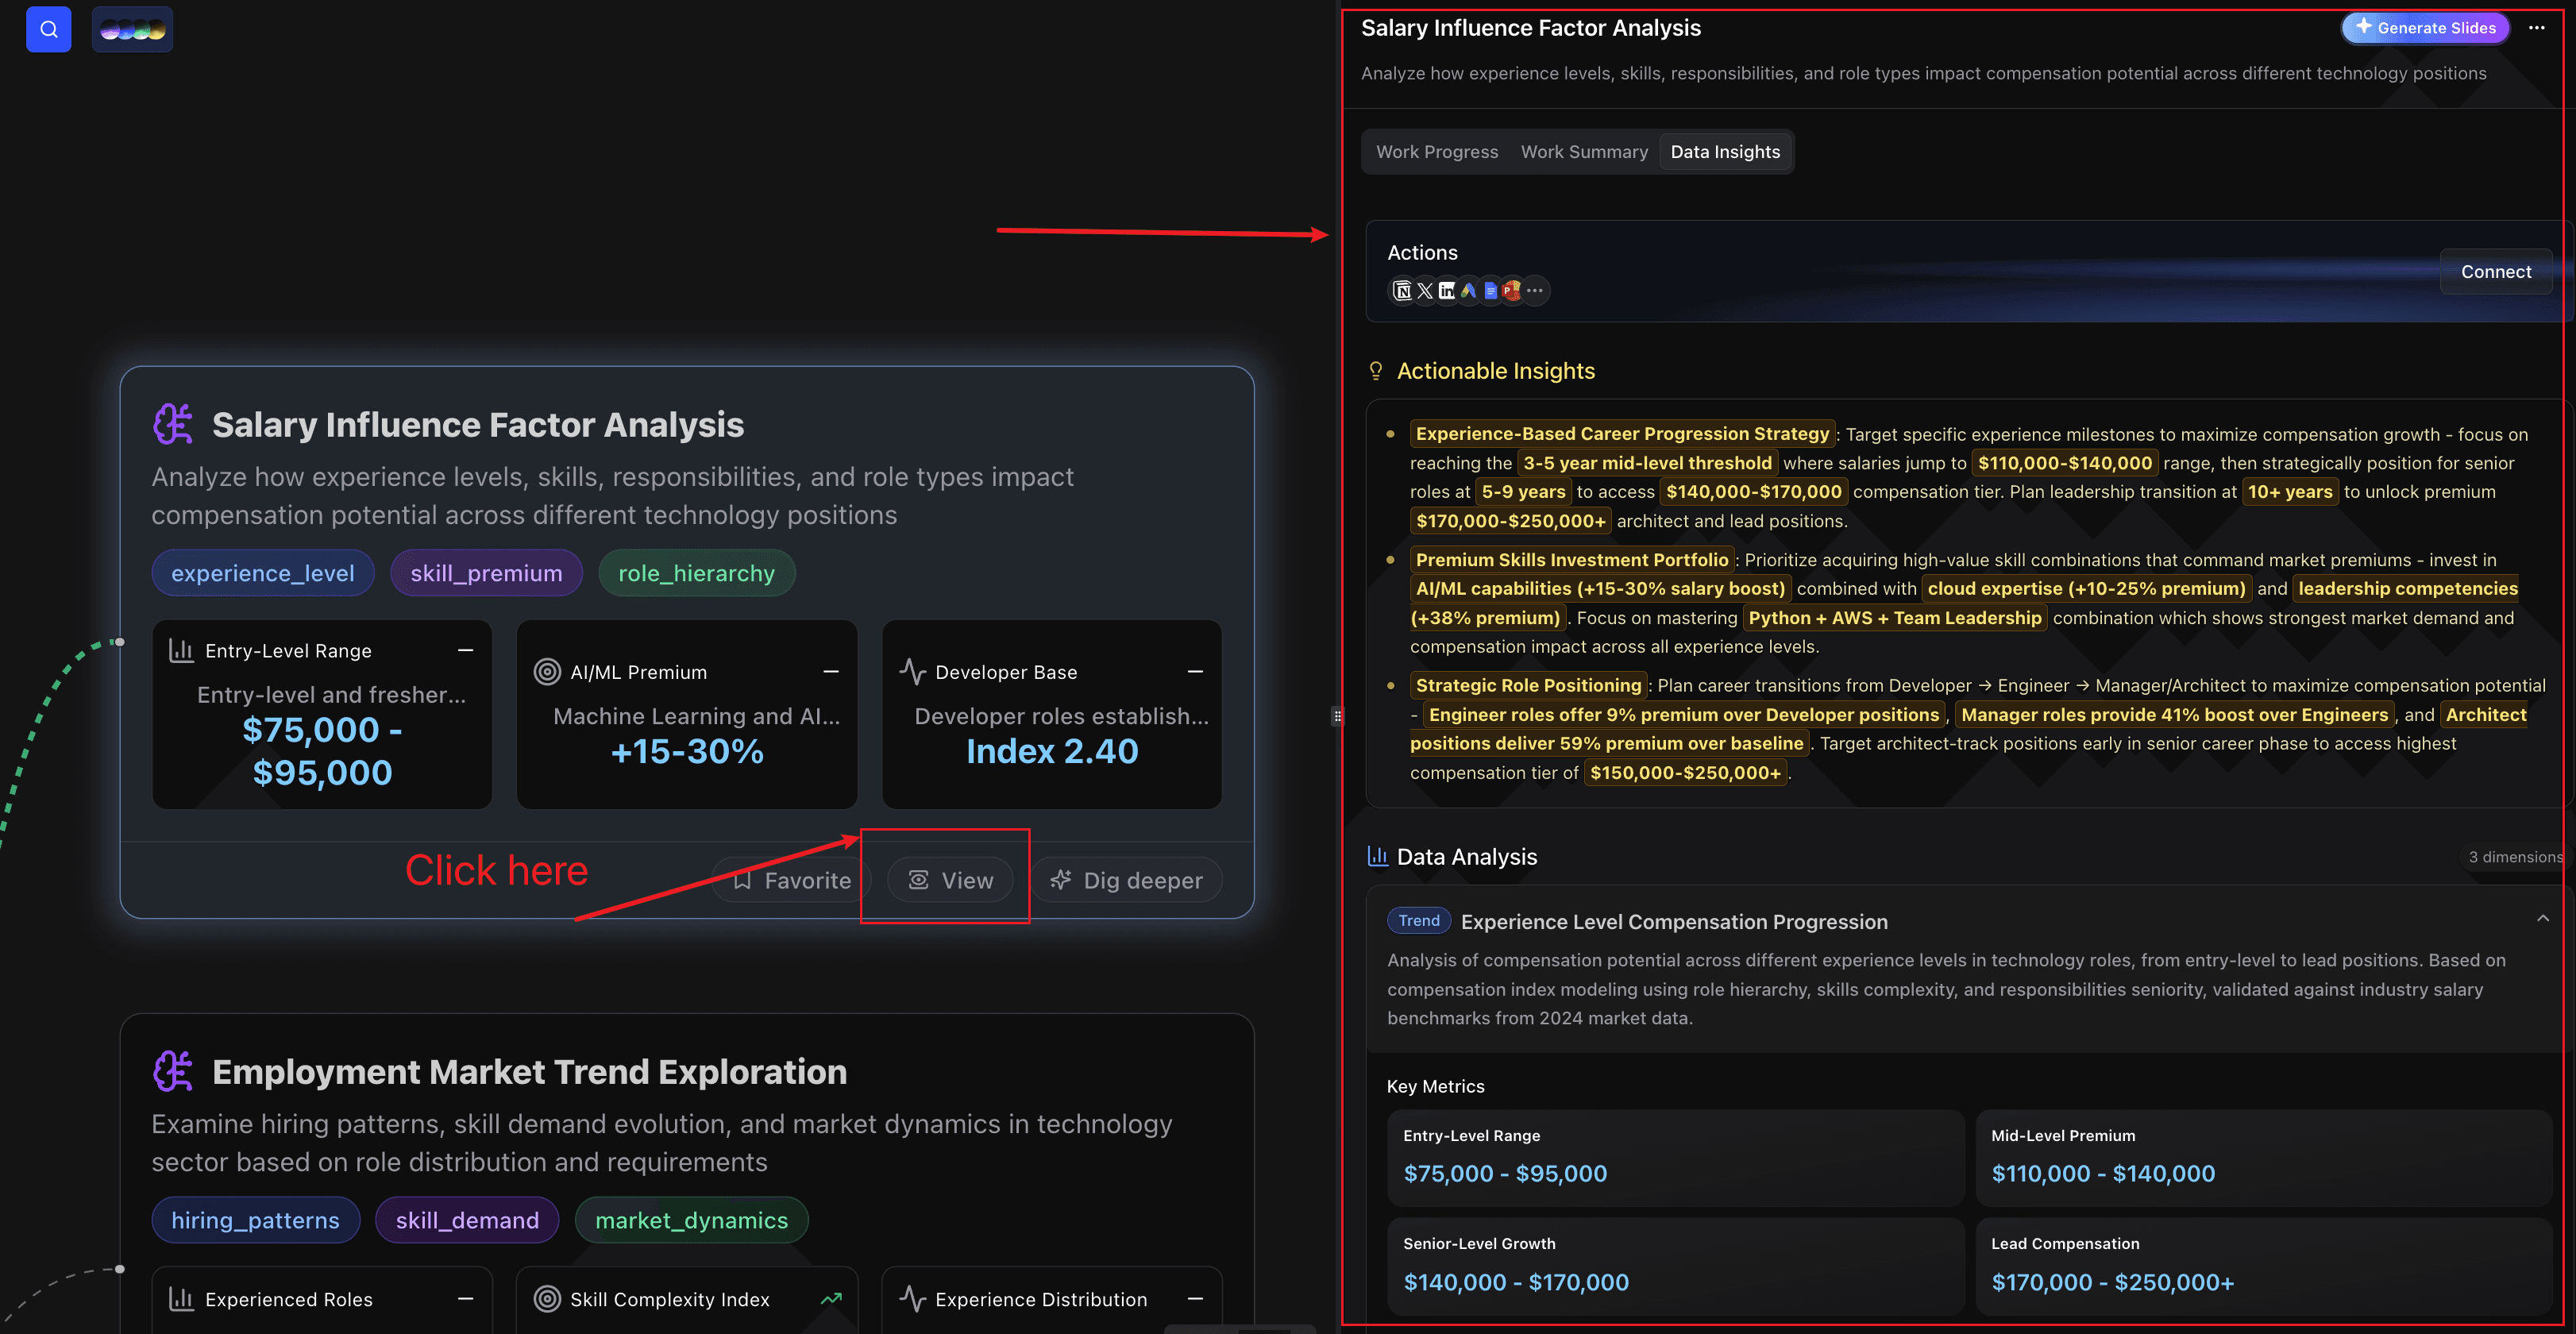Switch to the Work Summary tab
Screen dimensions: 2576x1334
(x=1584, y=151)
